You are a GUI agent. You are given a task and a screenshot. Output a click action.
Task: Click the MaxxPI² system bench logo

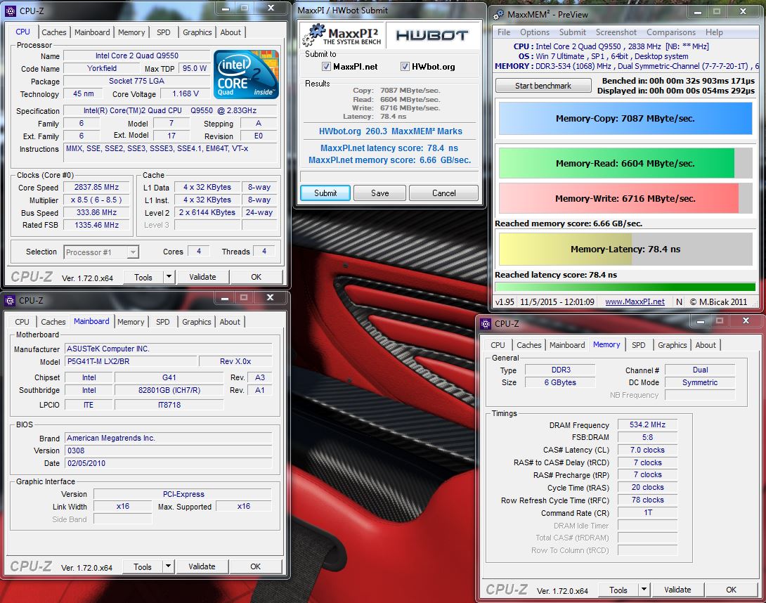(x=342, y=35)
